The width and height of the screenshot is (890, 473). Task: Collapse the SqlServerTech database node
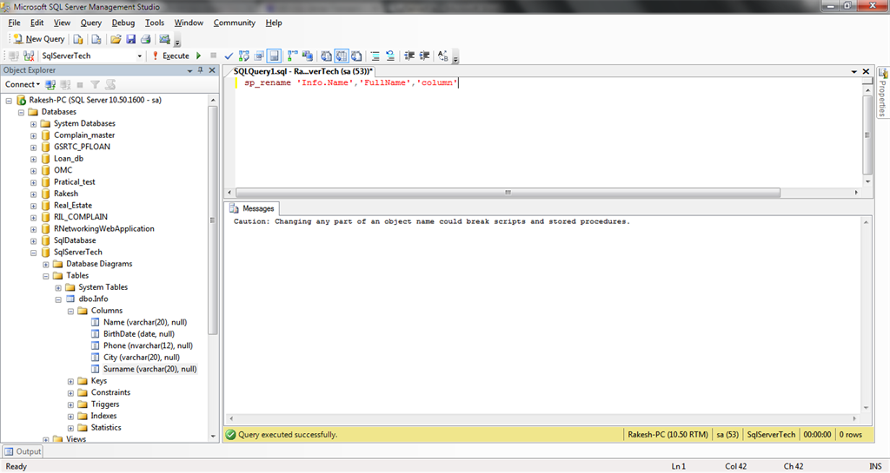[x=33, y=253]
